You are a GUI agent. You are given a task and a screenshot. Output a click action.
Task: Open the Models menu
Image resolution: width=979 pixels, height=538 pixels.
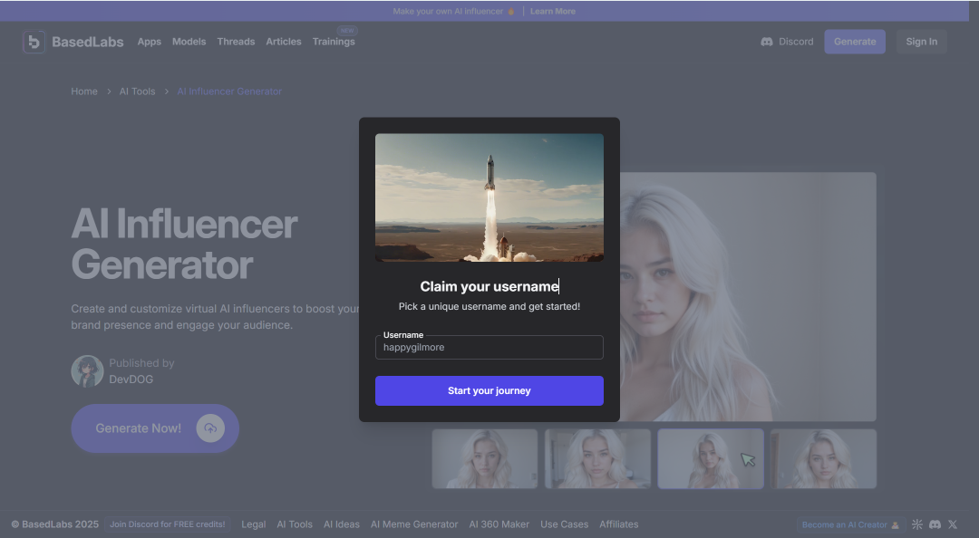coord(189,42)
